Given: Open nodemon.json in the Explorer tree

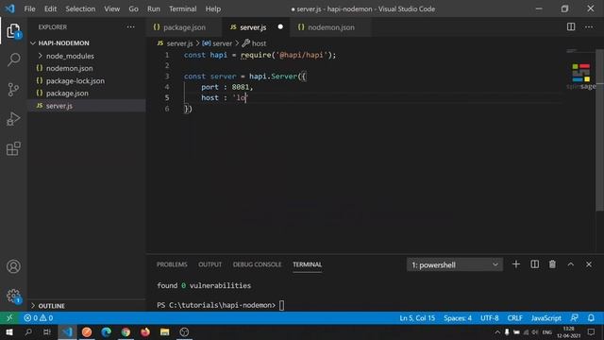Looking at the screenshot, I should click(87, 68).
